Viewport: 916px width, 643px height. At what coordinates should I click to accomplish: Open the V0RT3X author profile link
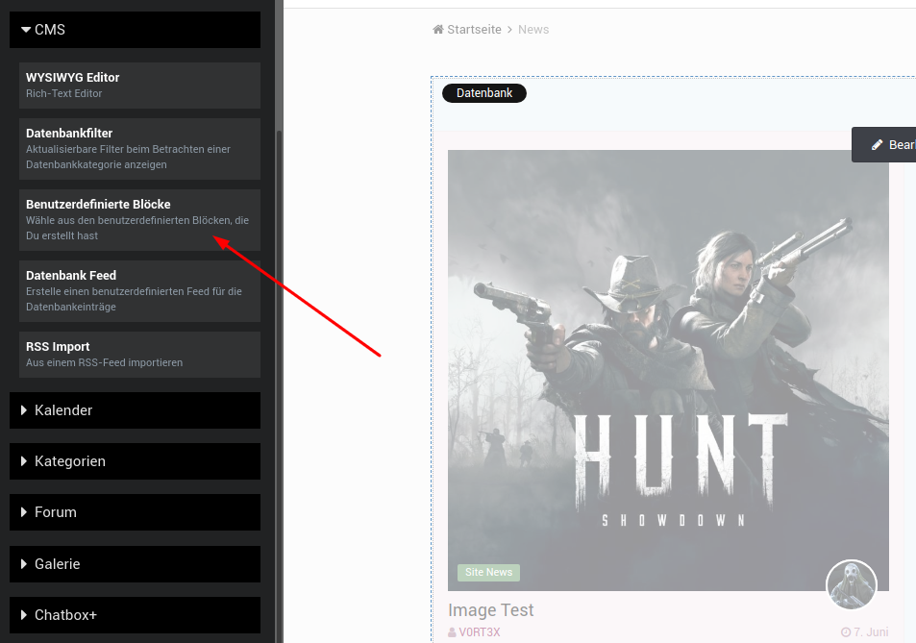[x=480, y=631]
